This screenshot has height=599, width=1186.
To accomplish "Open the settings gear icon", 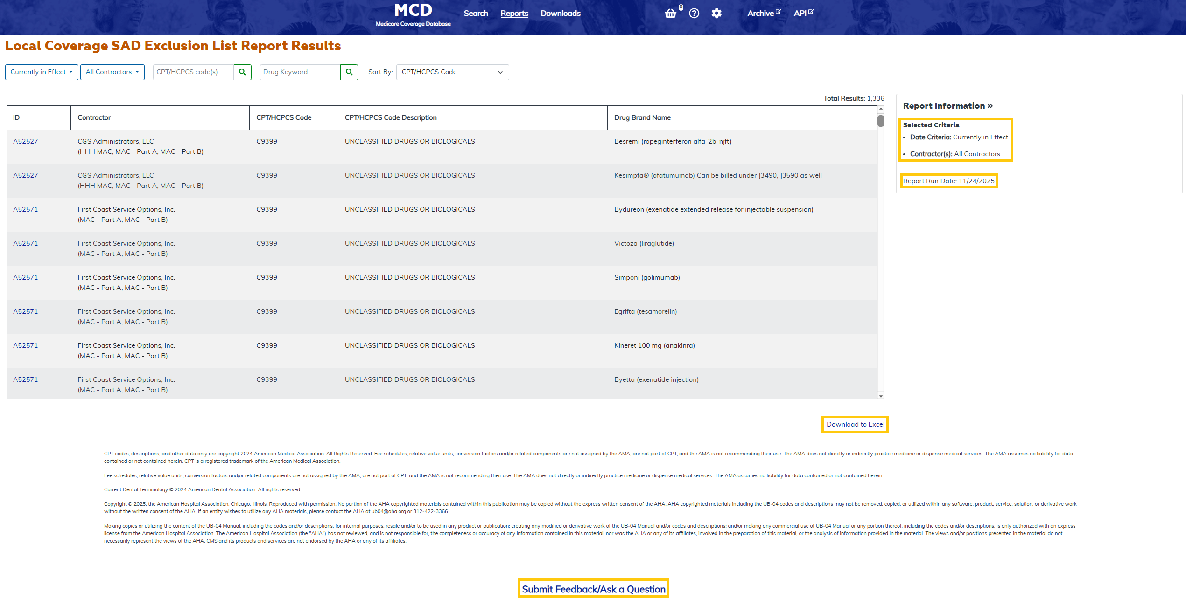I will (x=717, y=13).
